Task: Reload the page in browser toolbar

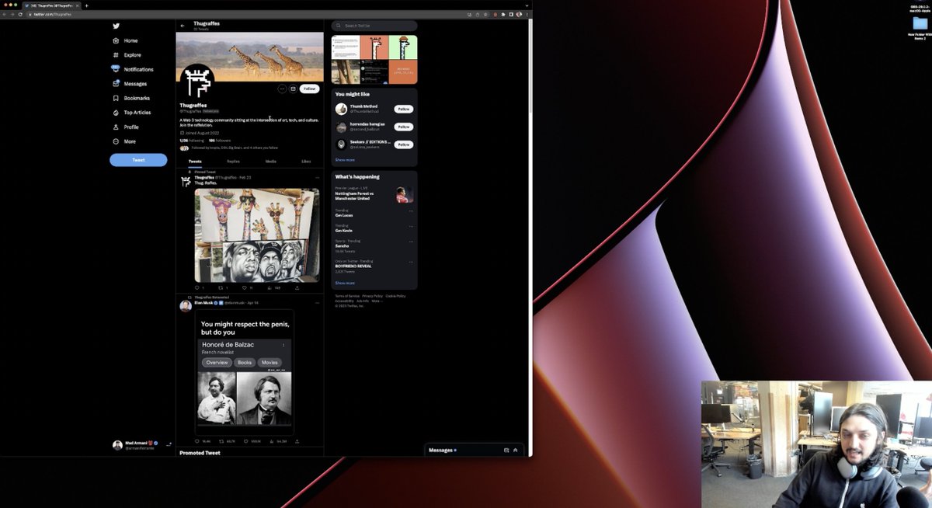Action: click(20, 14)
